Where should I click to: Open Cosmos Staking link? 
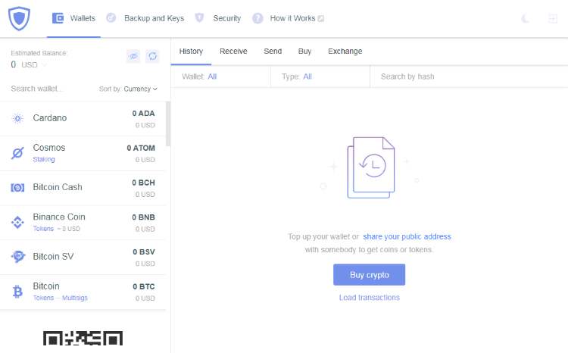click(44, 160)
